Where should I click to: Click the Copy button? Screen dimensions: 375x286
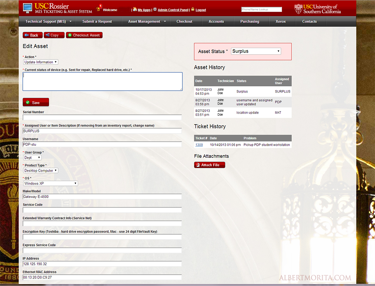pos(54,35)
